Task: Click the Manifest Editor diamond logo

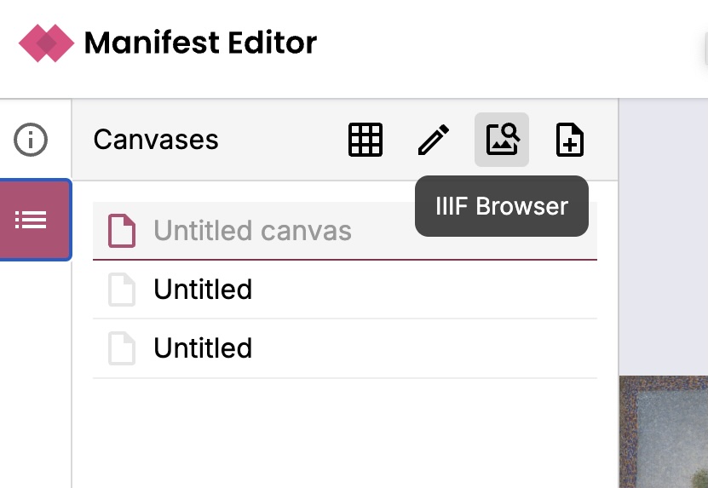Action: [49, 43]
